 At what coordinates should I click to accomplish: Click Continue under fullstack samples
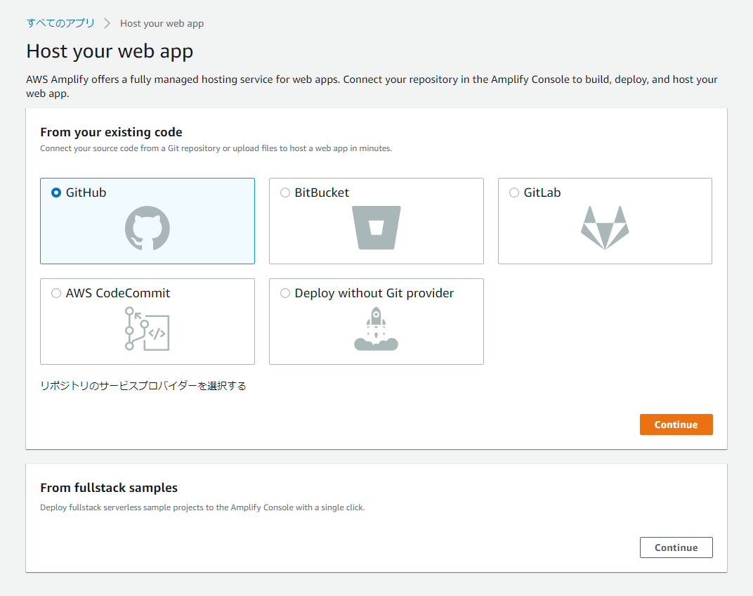tap(676, 548)
